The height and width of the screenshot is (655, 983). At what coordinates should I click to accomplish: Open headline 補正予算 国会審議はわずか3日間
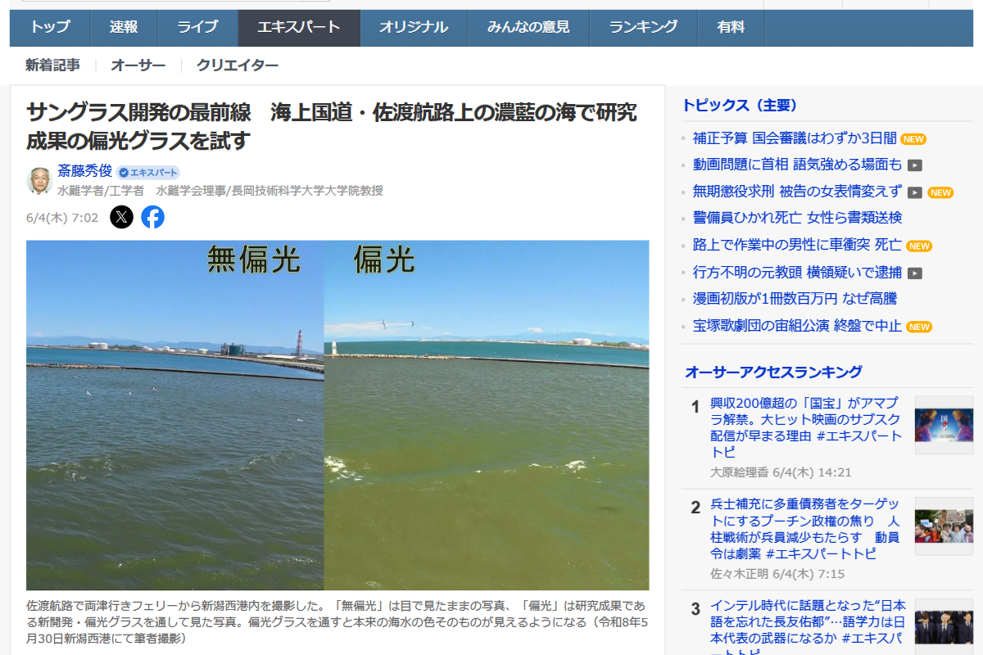tap(795, 138)
